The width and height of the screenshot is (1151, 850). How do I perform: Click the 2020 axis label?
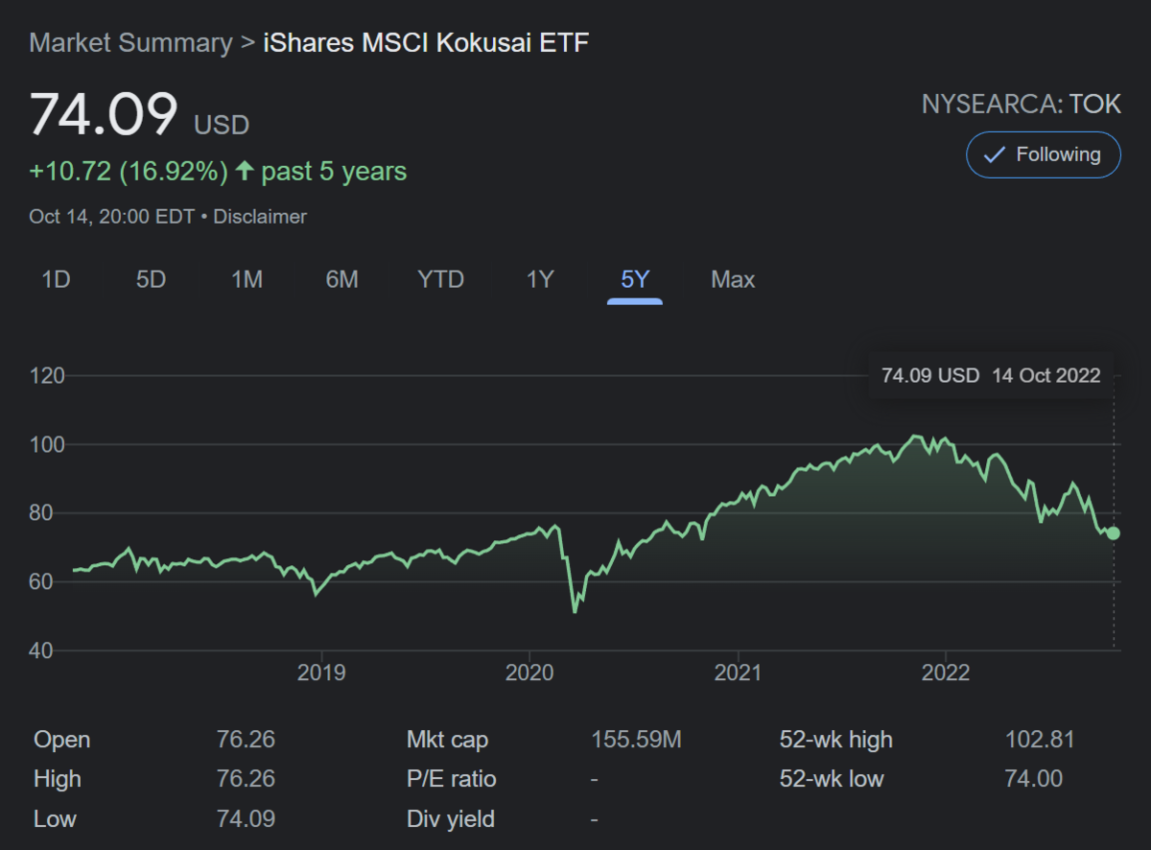529,673
